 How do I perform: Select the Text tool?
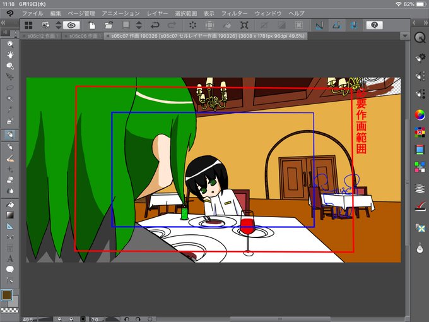[x=10, y=258]
